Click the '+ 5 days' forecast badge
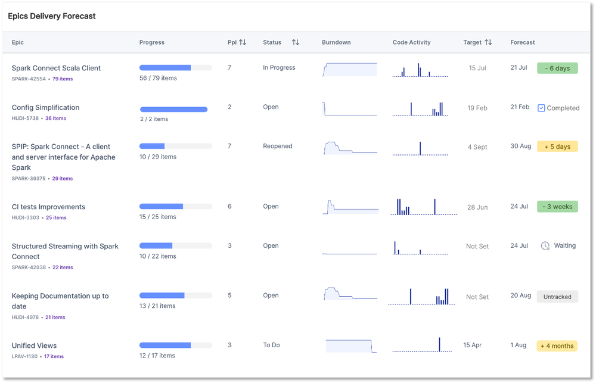The height and width of the screenshot is (383, 596). coord(557,147)
